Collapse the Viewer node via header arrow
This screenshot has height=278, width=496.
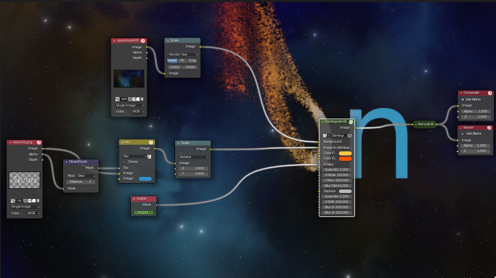click(461, 128)
